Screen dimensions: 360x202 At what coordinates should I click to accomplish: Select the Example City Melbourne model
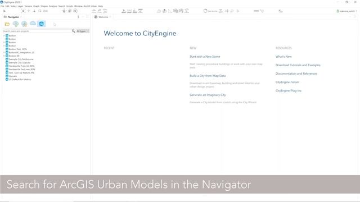tap(20, 59)
